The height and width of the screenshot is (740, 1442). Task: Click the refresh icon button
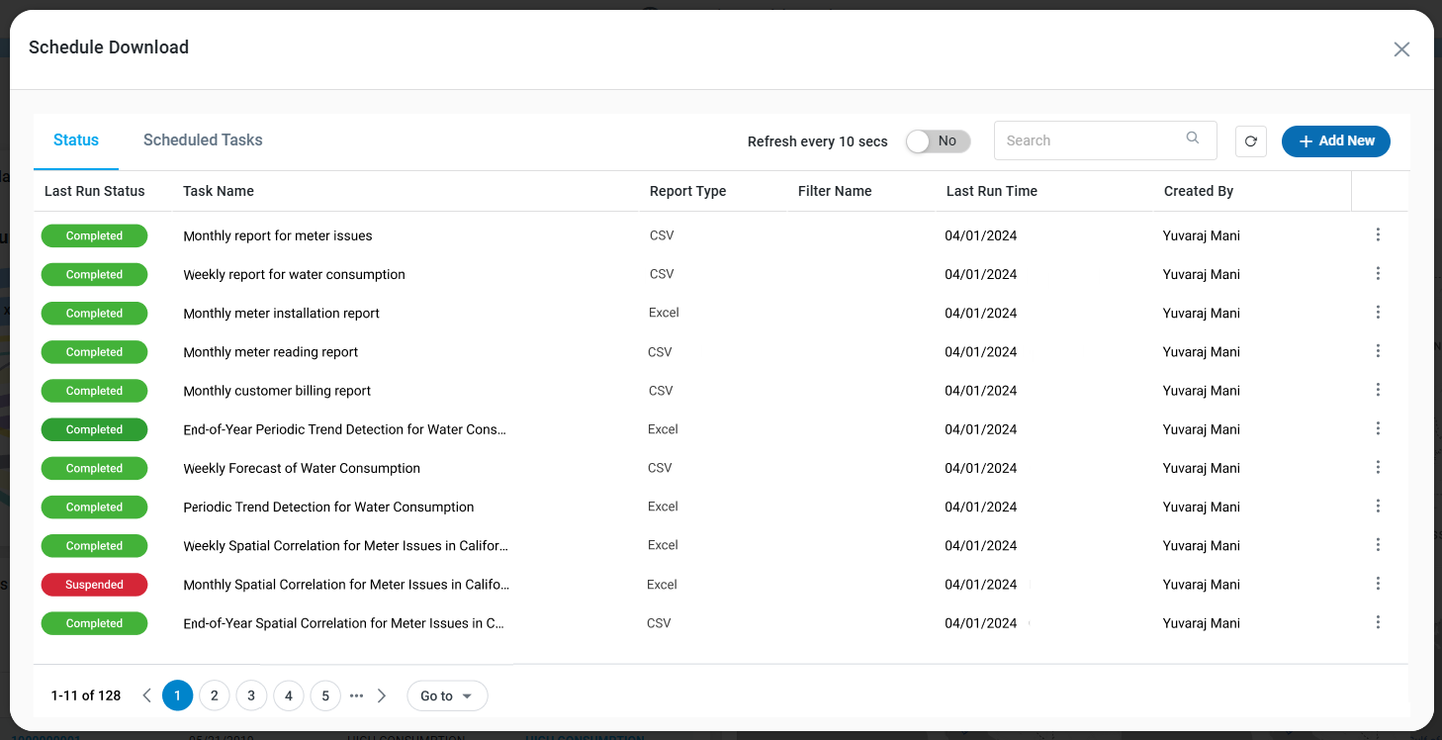(x=1250, y=141)
